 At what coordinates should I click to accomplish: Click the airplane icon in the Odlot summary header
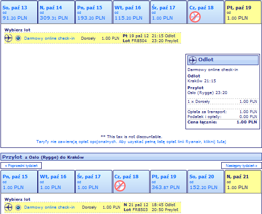coord(193,60)
